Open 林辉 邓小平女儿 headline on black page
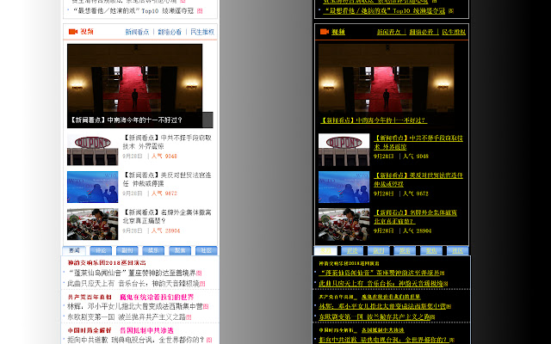 (382, 306)
